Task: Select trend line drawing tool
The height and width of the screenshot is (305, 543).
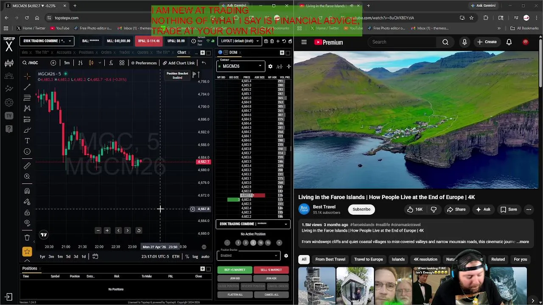Action: 27,87
